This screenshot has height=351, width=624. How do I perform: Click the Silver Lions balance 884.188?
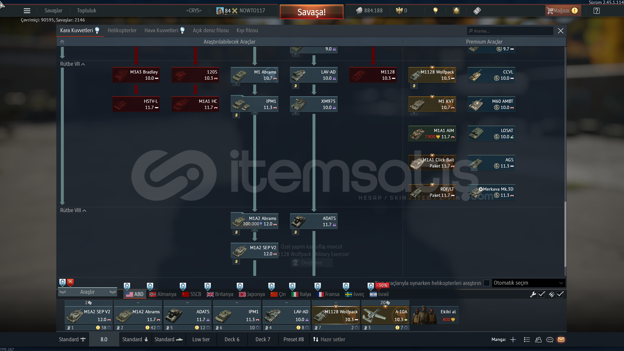[x=369, y=10]
